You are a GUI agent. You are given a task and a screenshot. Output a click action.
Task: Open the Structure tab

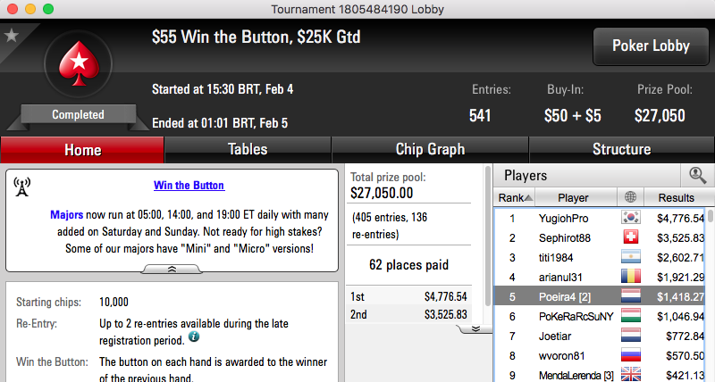click(621, 149)
